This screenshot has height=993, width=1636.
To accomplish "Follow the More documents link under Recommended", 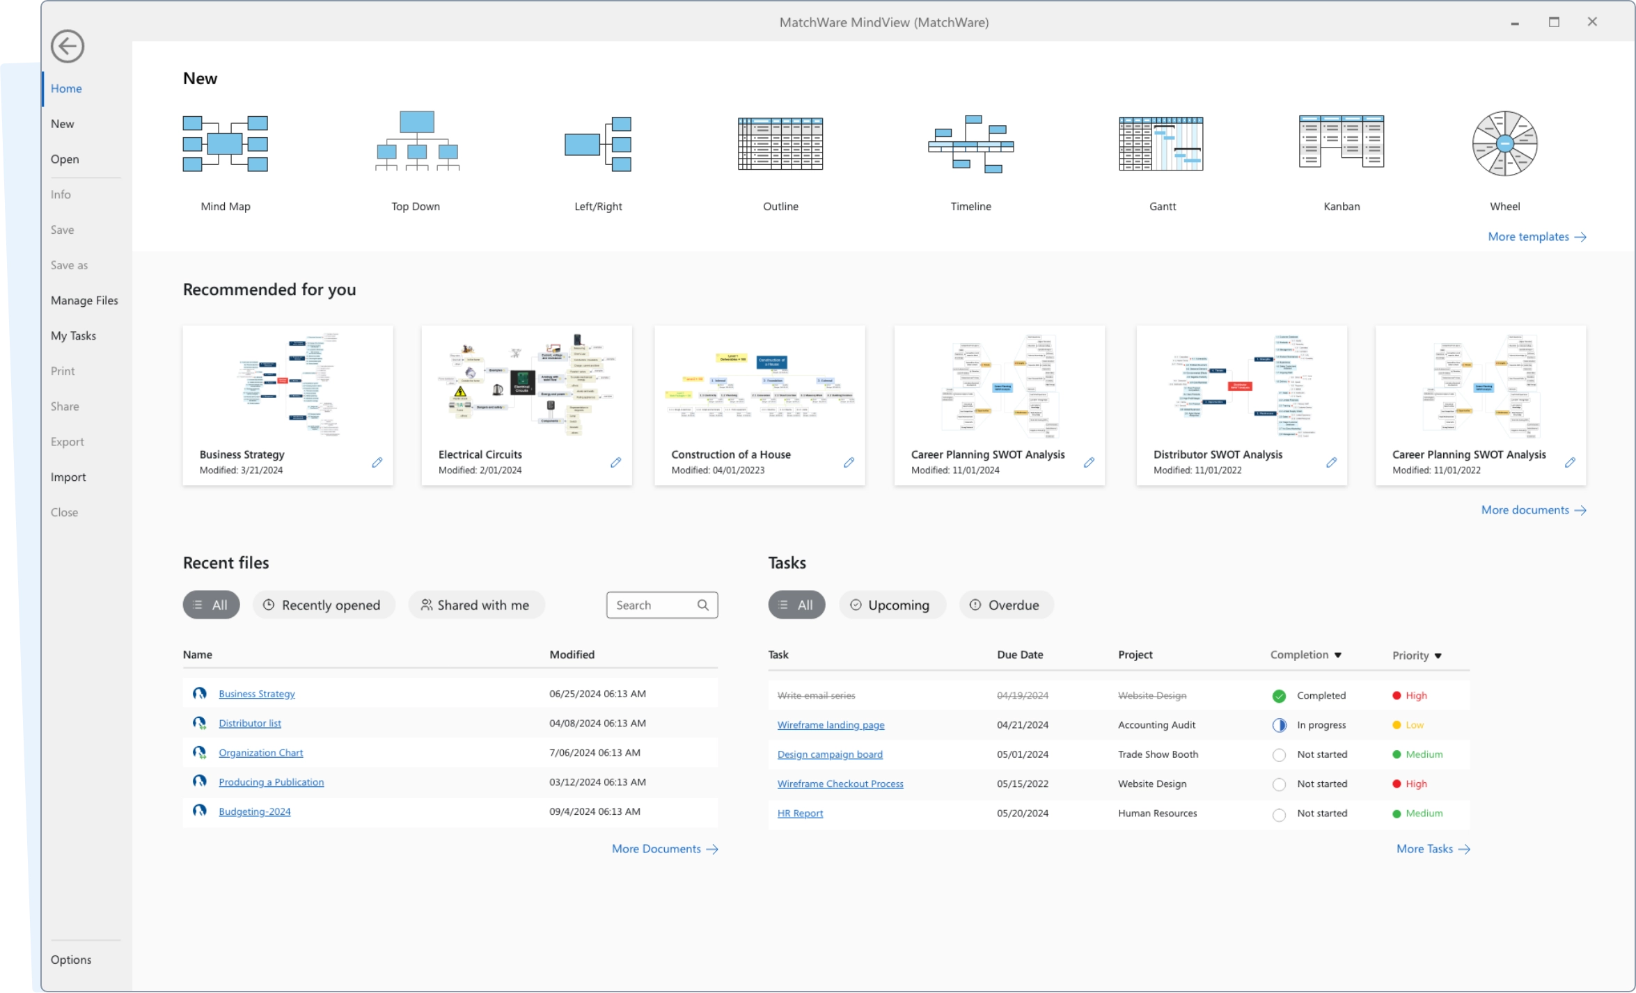I will tap(1534, 511).
